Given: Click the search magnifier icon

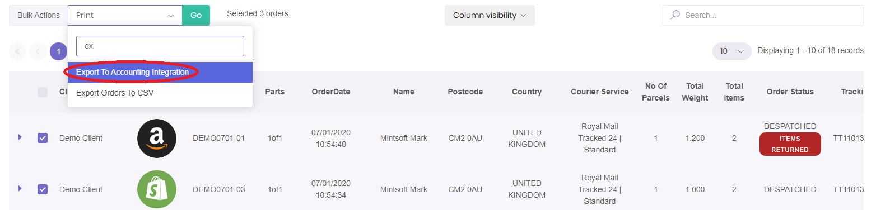Looking at the screenshot, I should point(675,15).
